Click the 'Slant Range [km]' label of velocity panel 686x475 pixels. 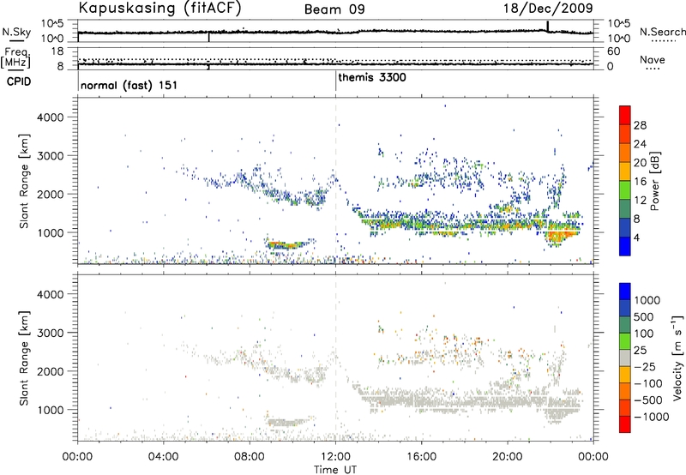tap(24, 358)
